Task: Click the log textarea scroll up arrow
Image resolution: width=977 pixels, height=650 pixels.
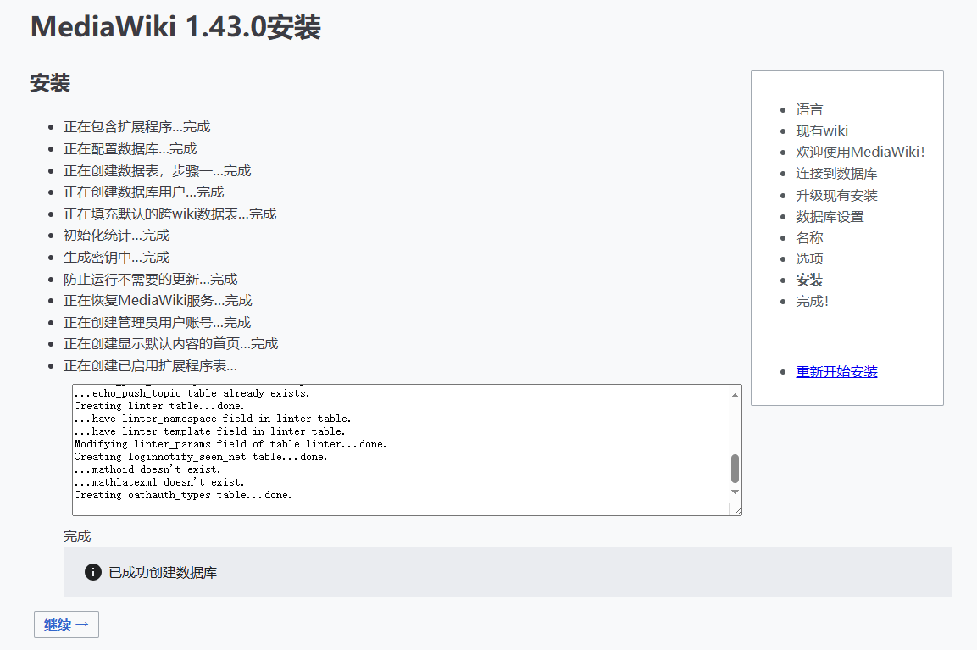Action: click(736, 395)
